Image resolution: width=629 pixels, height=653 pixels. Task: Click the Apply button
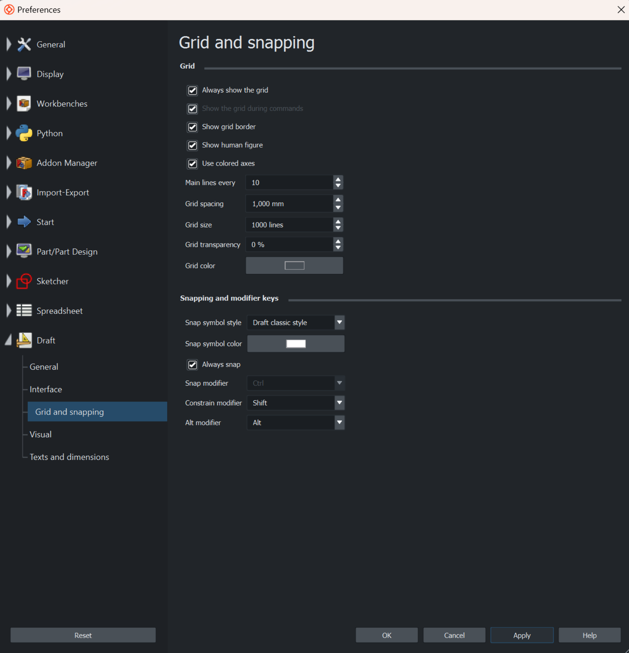522,635
